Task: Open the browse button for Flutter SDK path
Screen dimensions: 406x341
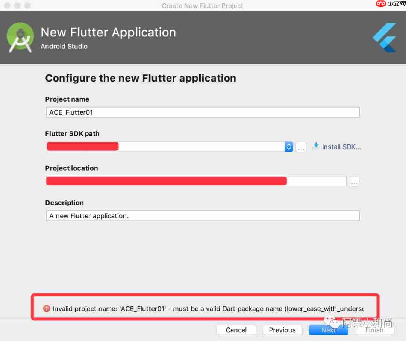Action: [x=301, y=147]
